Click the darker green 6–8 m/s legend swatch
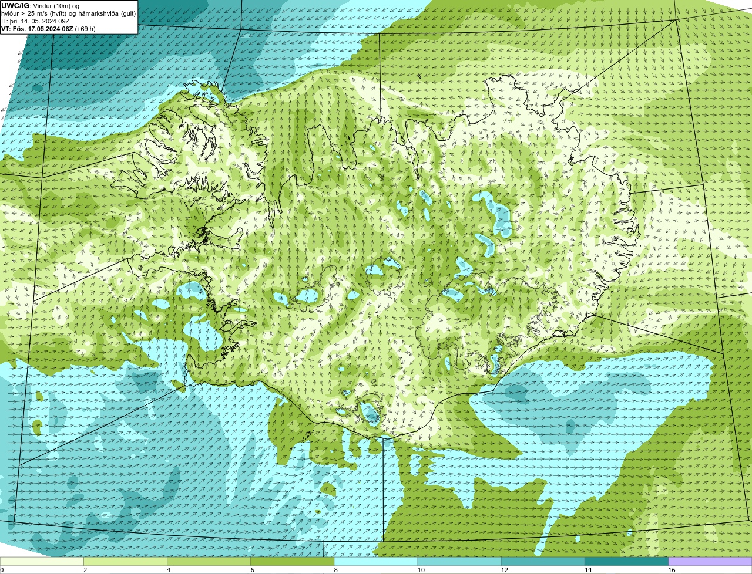This screenshot has width=752, height=574. 292,562
